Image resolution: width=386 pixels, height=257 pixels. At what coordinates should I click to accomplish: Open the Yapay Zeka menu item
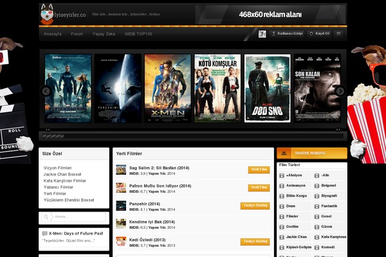pyautogui.click(x=104, y=34)
